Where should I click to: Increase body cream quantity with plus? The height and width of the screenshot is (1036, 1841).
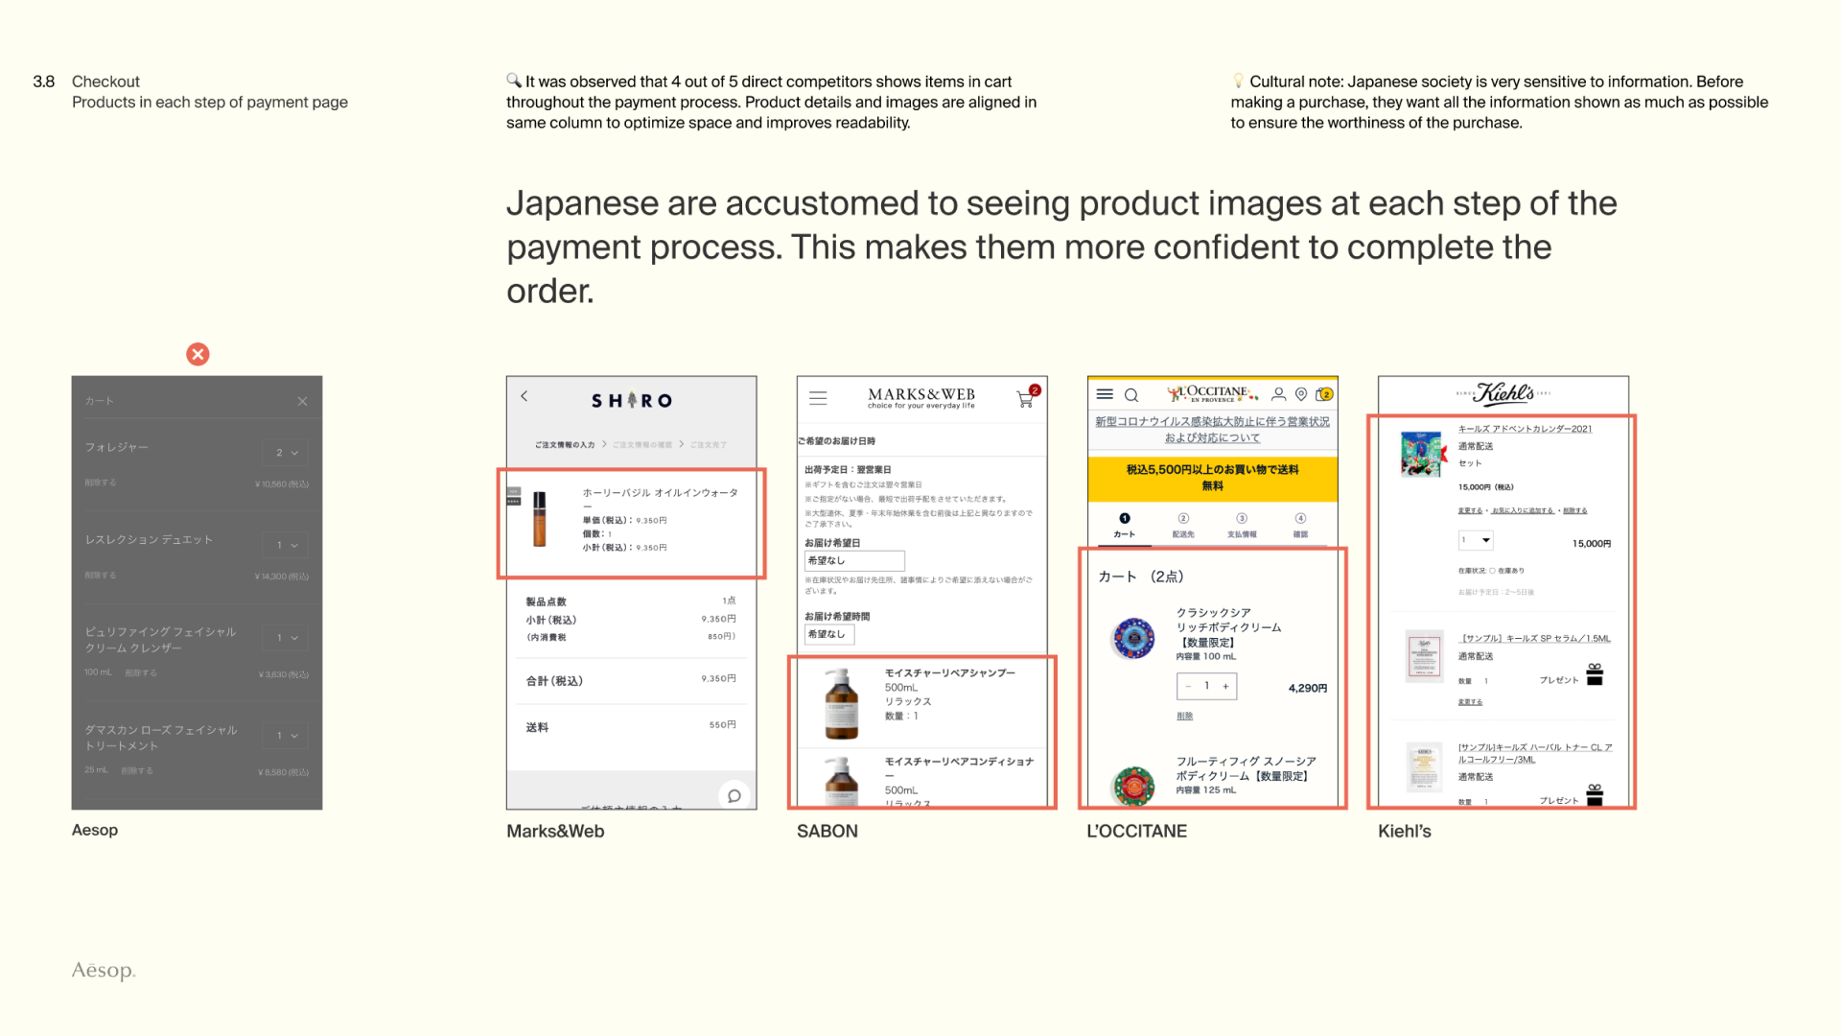coord(1225,686)
